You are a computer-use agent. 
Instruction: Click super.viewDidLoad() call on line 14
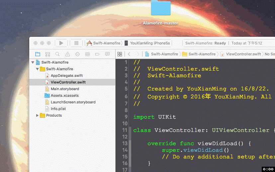pos(195,150)
